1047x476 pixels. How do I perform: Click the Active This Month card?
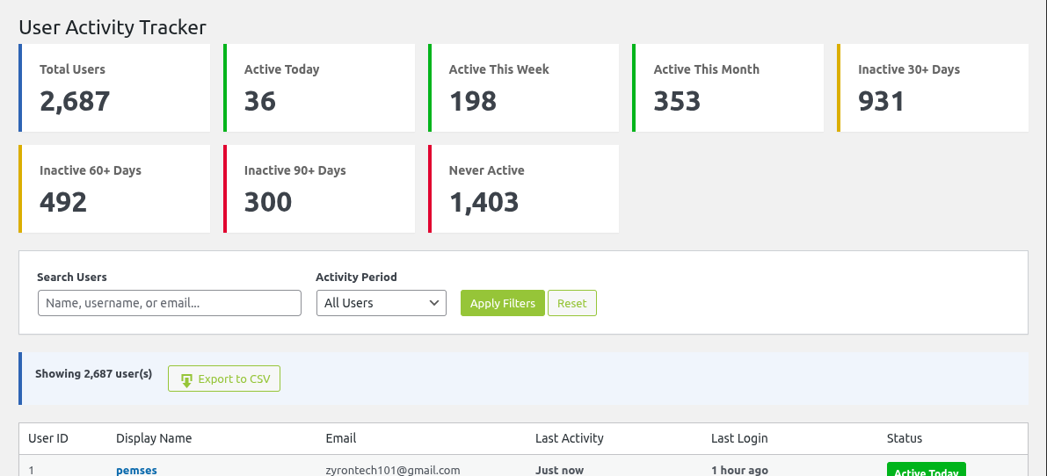point(728,88)
